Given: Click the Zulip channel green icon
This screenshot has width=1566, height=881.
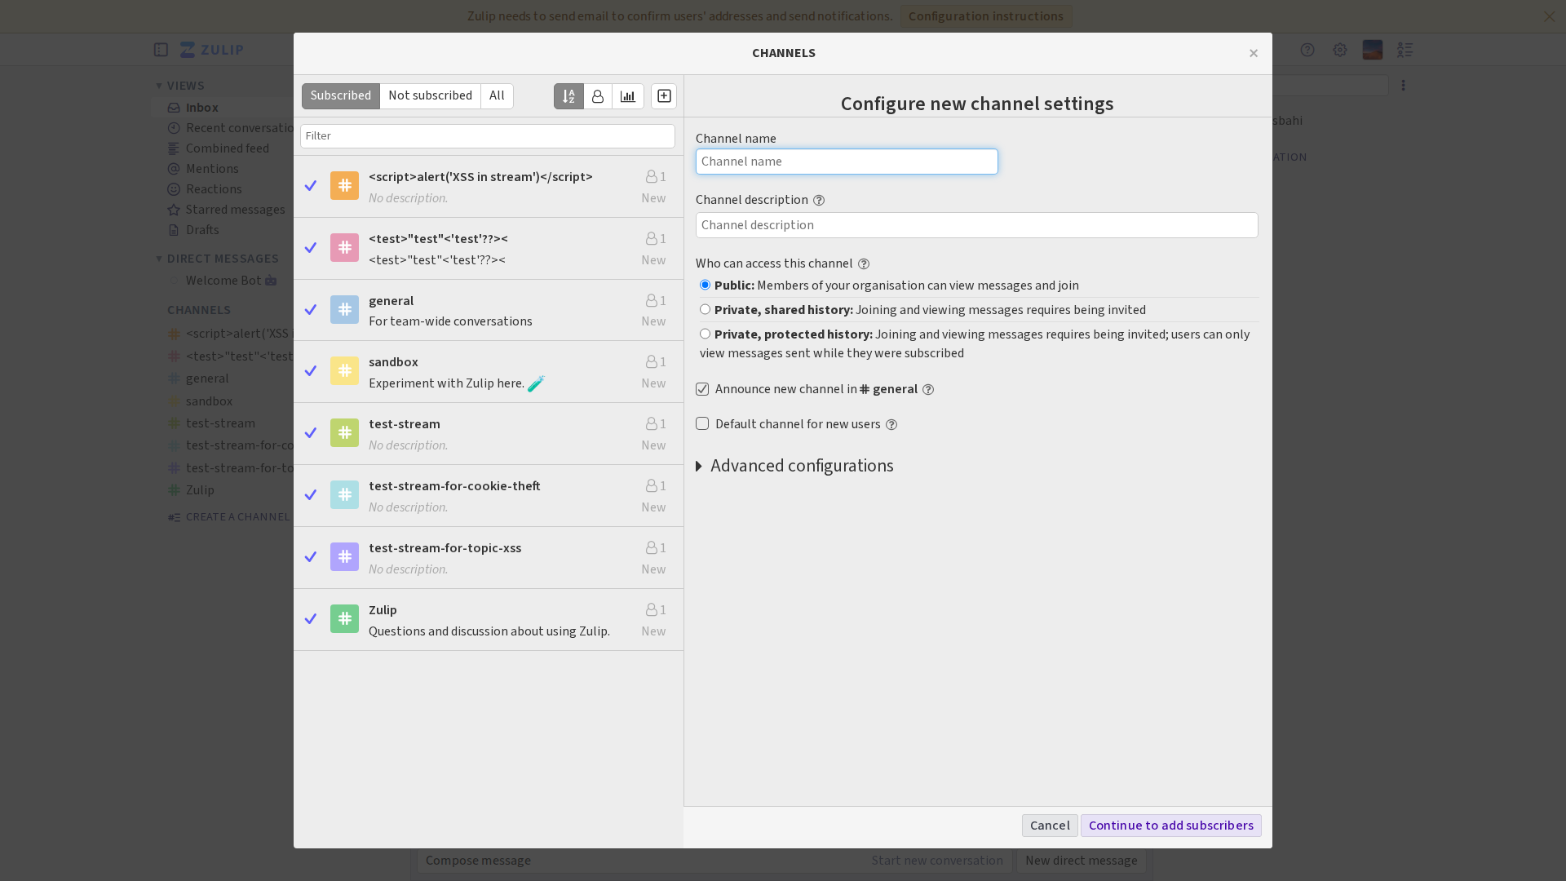Looking at the screenshot, I should [344, 619].
